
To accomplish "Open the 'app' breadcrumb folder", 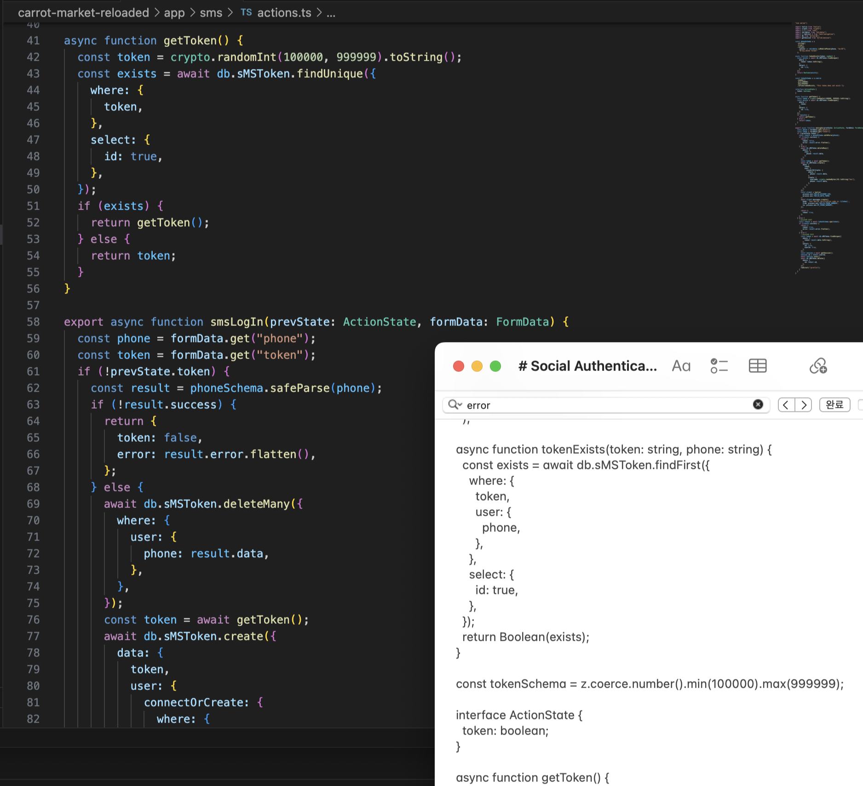I will coord(174,13).
